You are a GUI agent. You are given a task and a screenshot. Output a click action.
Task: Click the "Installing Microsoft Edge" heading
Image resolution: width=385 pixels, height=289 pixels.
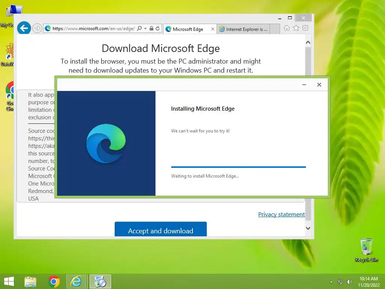(x=203, y=109)
